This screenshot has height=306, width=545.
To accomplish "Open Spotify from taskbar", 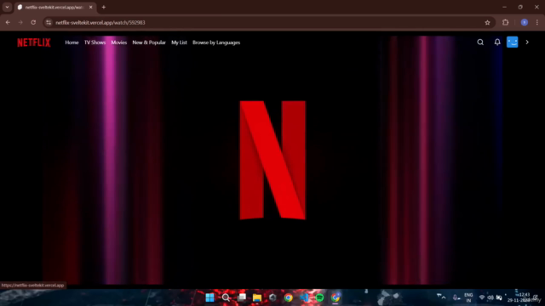I will coord(320,297).
